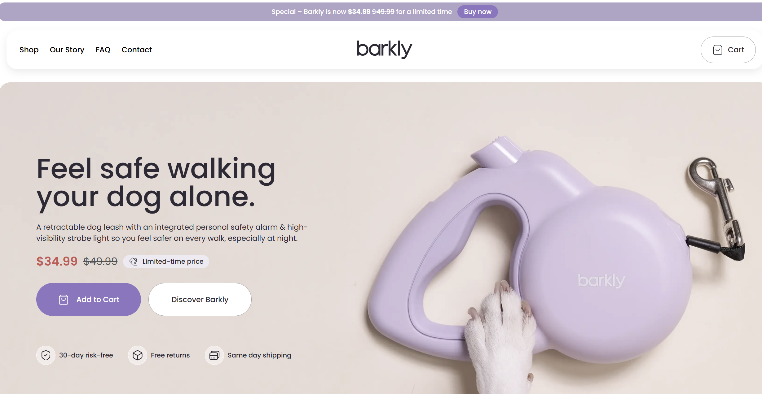
Task: Open the FAQ navigation link
Action: (103, 50)
